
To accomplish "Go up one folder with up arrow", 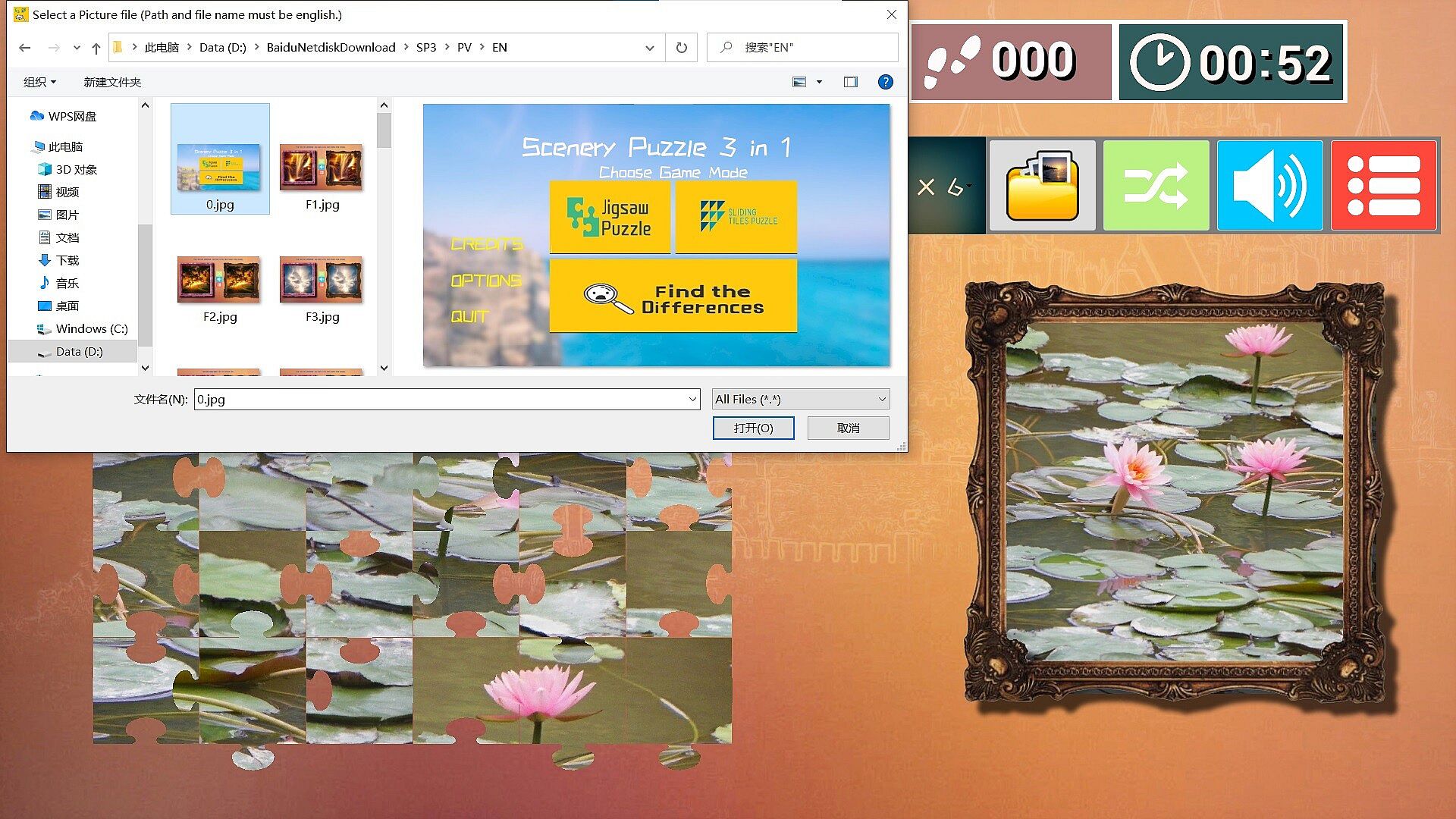I will pyautogui.click(x=96, y=48).
